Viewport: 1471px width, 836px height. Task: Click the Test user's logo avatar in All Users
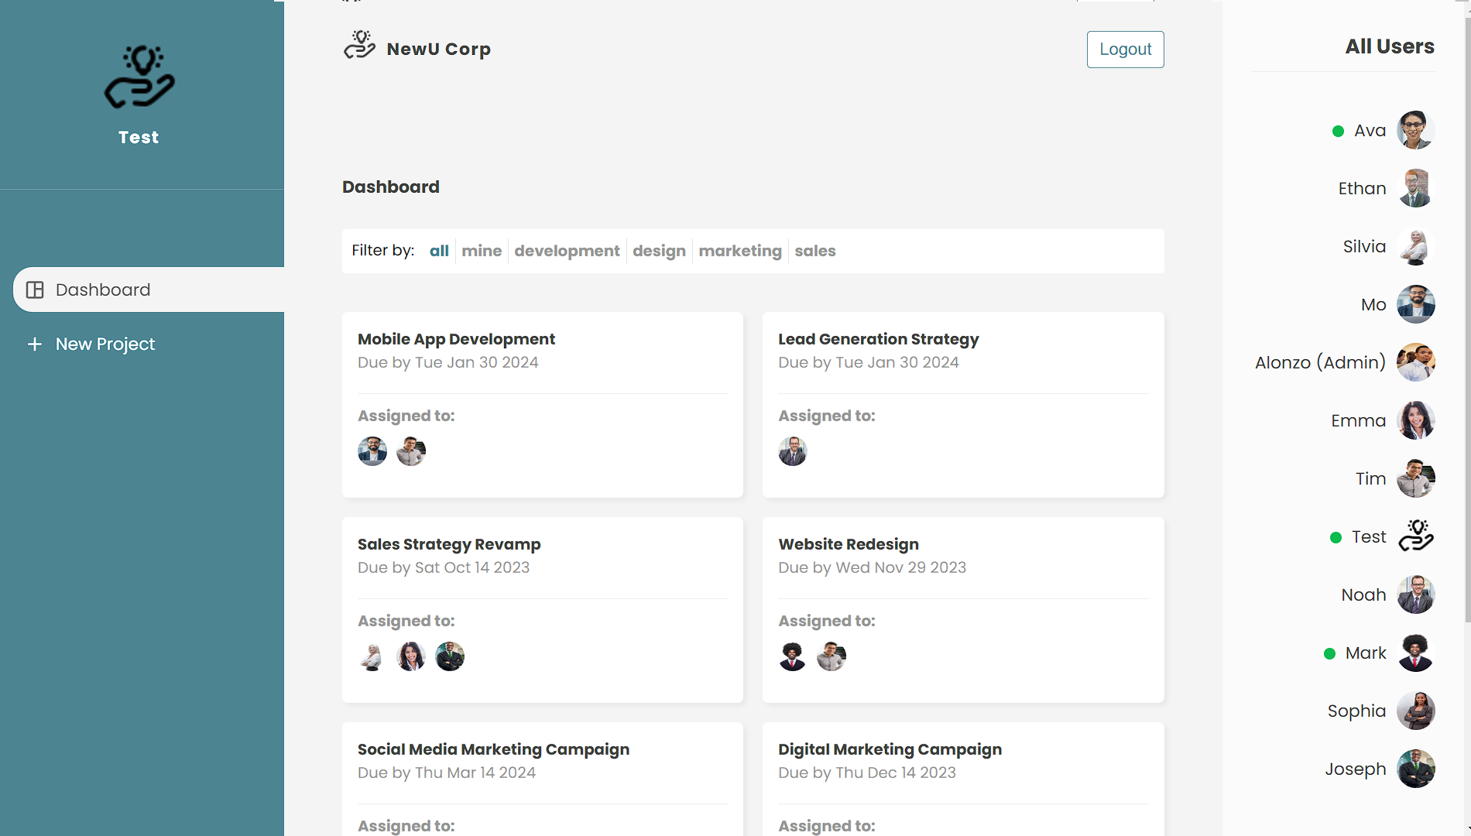click(1415, 536)
